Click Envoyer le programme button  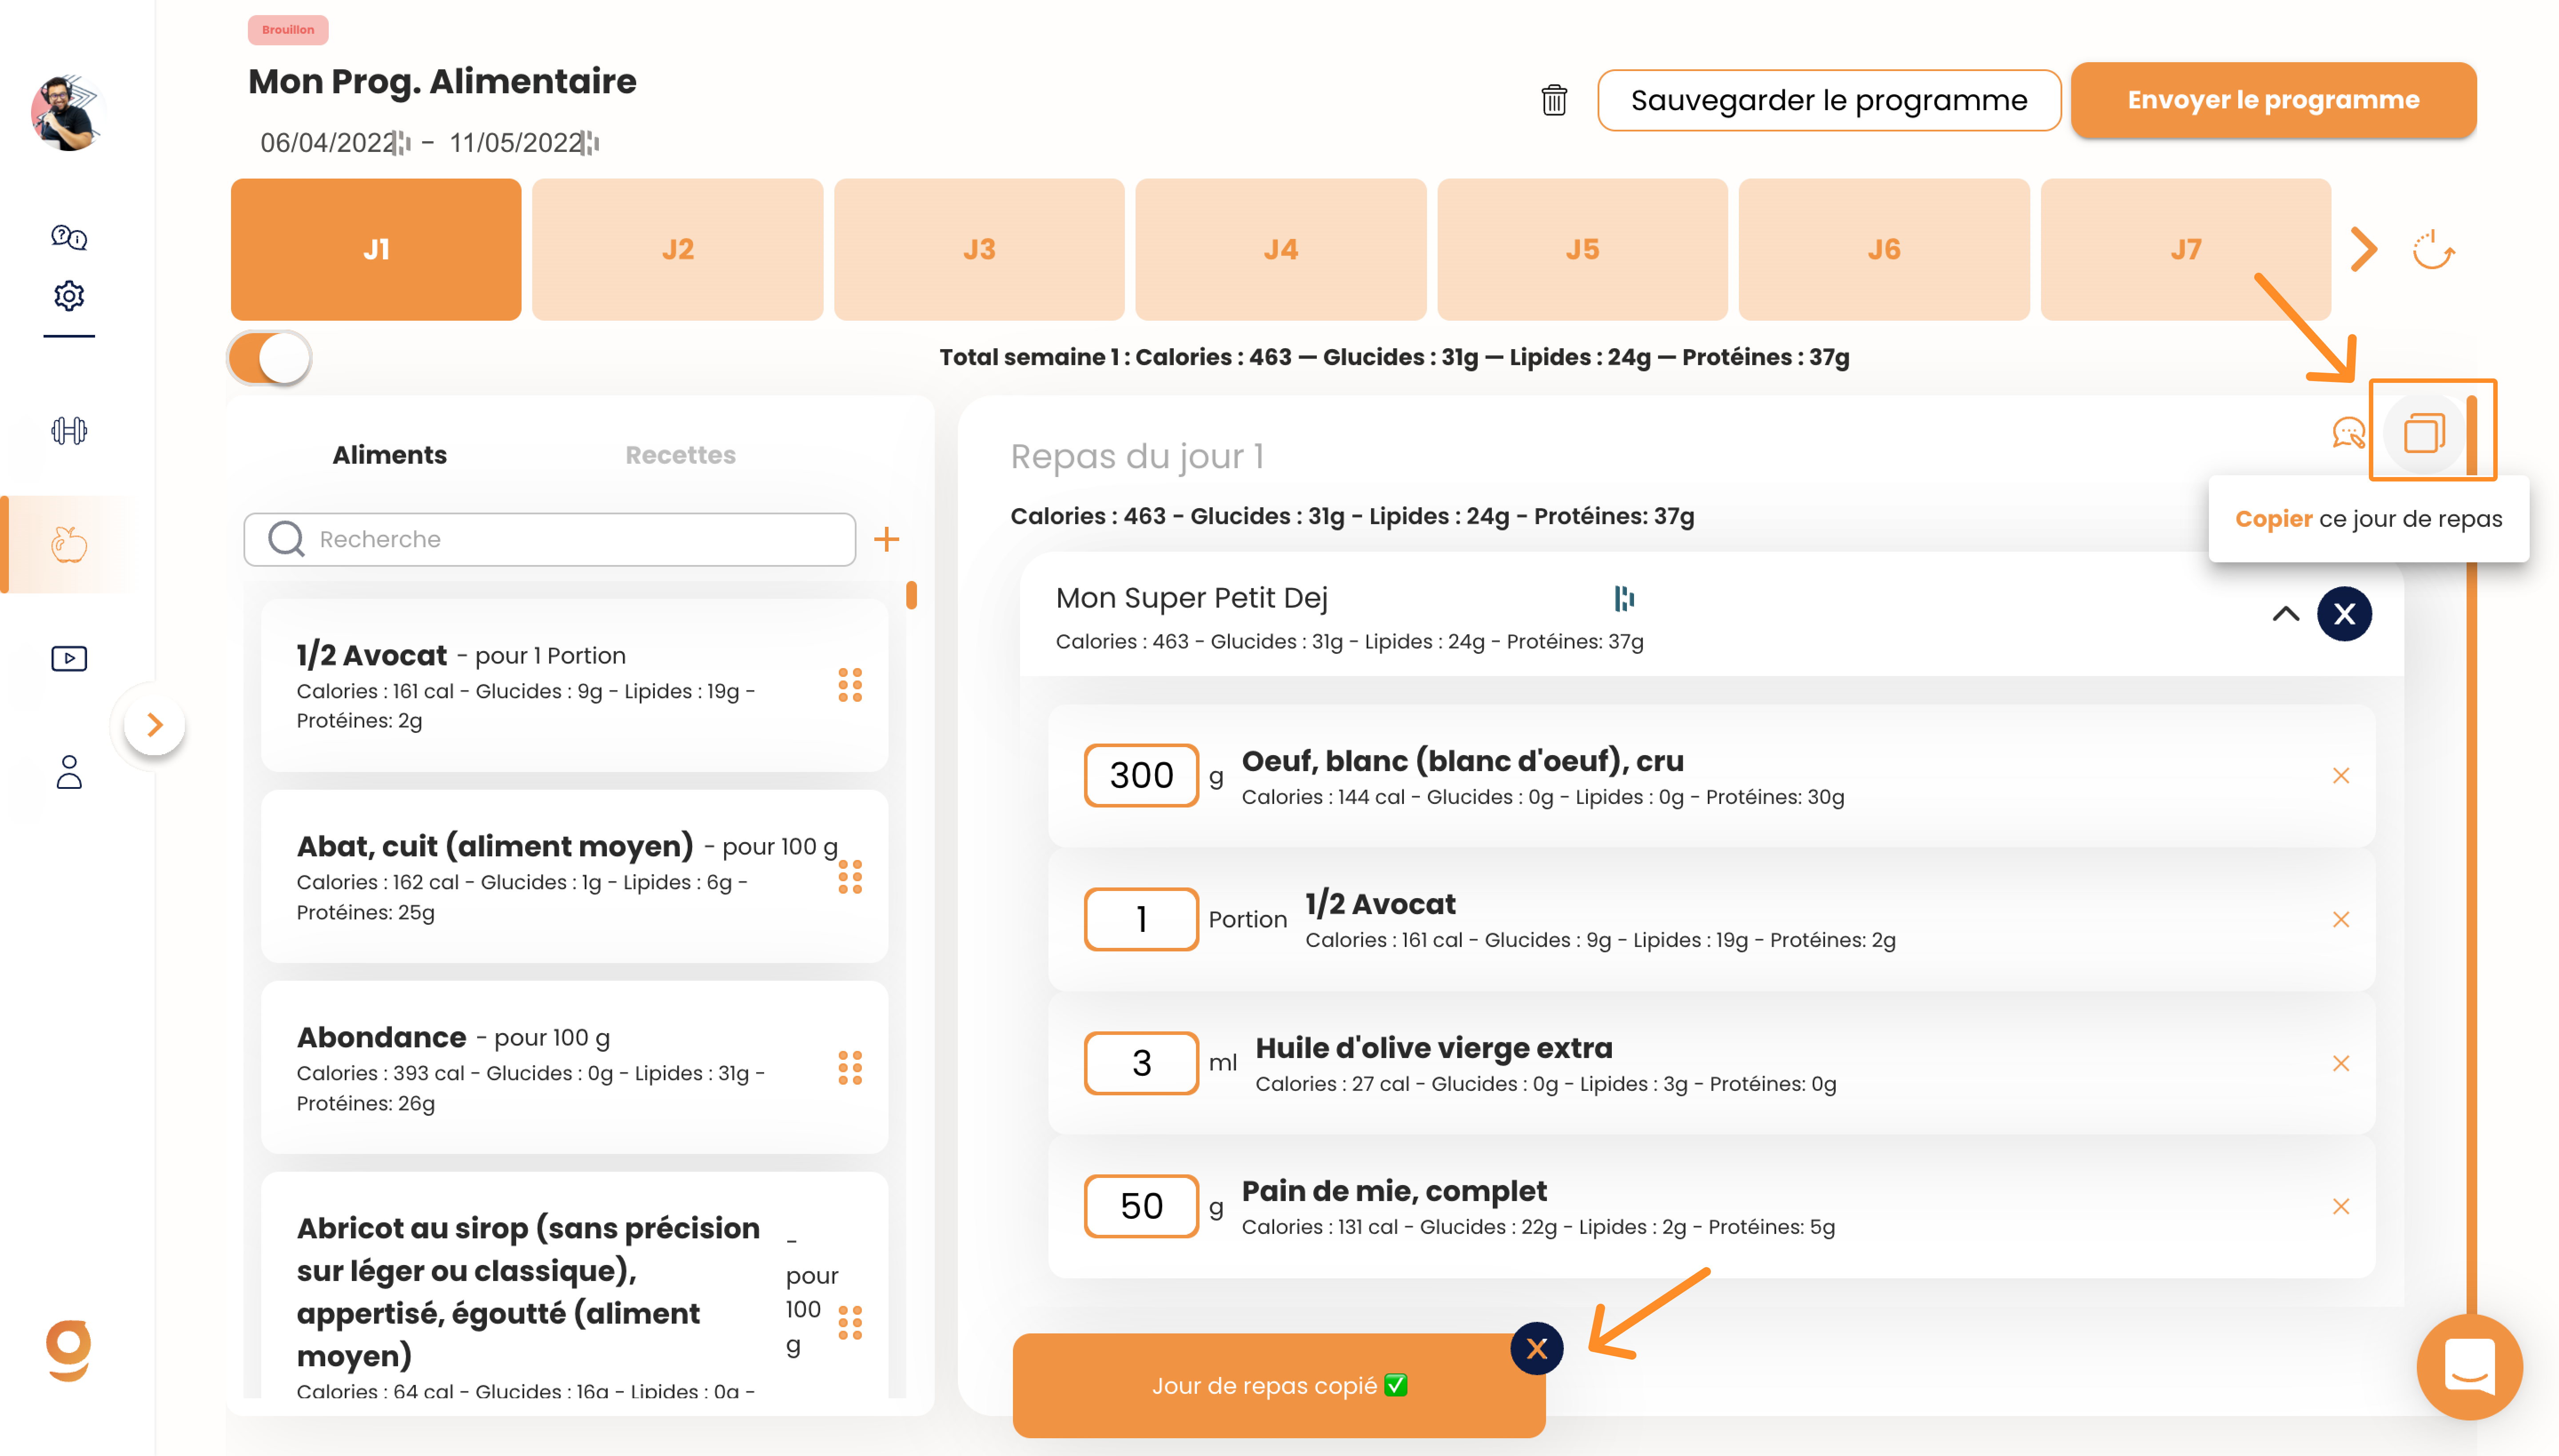[x=2273, y=100]
